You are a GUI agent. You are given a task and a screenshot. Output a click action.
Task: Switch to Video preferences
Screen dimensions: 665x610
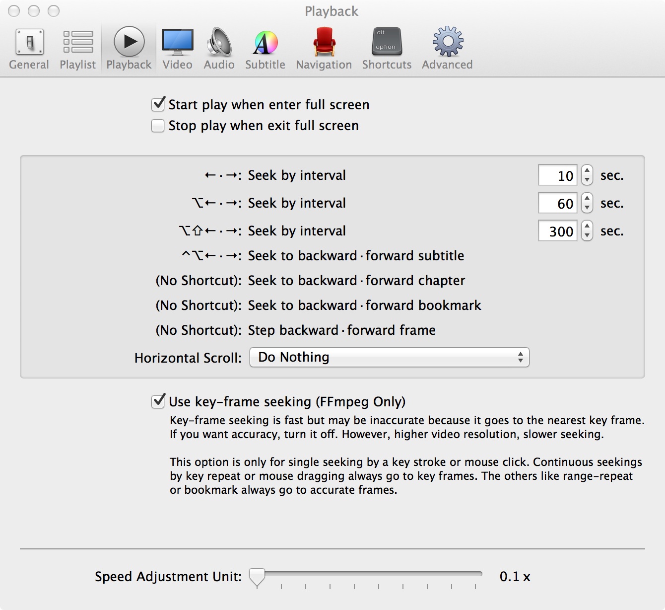point(177,49)
